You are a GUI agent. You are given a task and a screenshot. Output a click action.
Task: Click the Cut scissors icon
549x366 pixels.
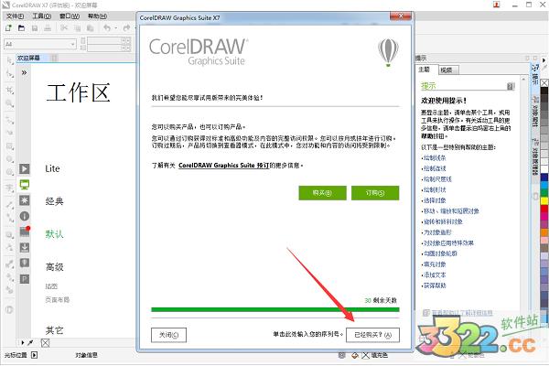point(64,28)
